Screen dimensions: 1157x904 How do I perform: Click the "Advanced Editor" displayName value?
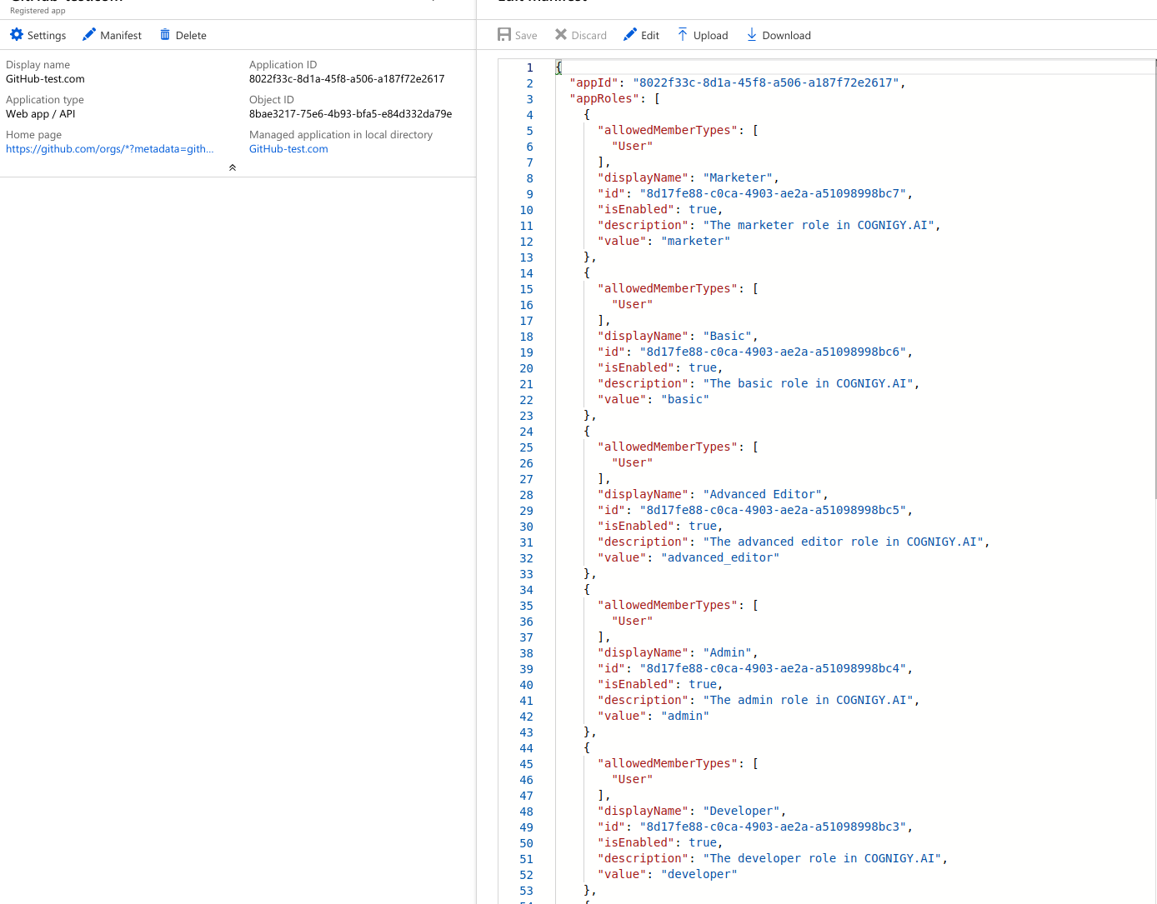tap(762, 494)
